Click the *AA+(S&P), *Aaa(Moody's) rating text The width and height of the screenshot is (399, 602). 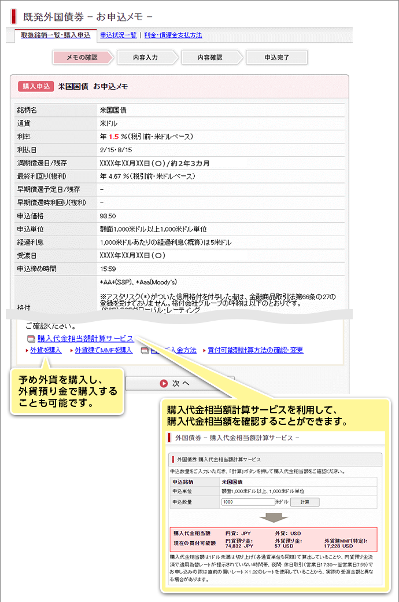(138, 282)
